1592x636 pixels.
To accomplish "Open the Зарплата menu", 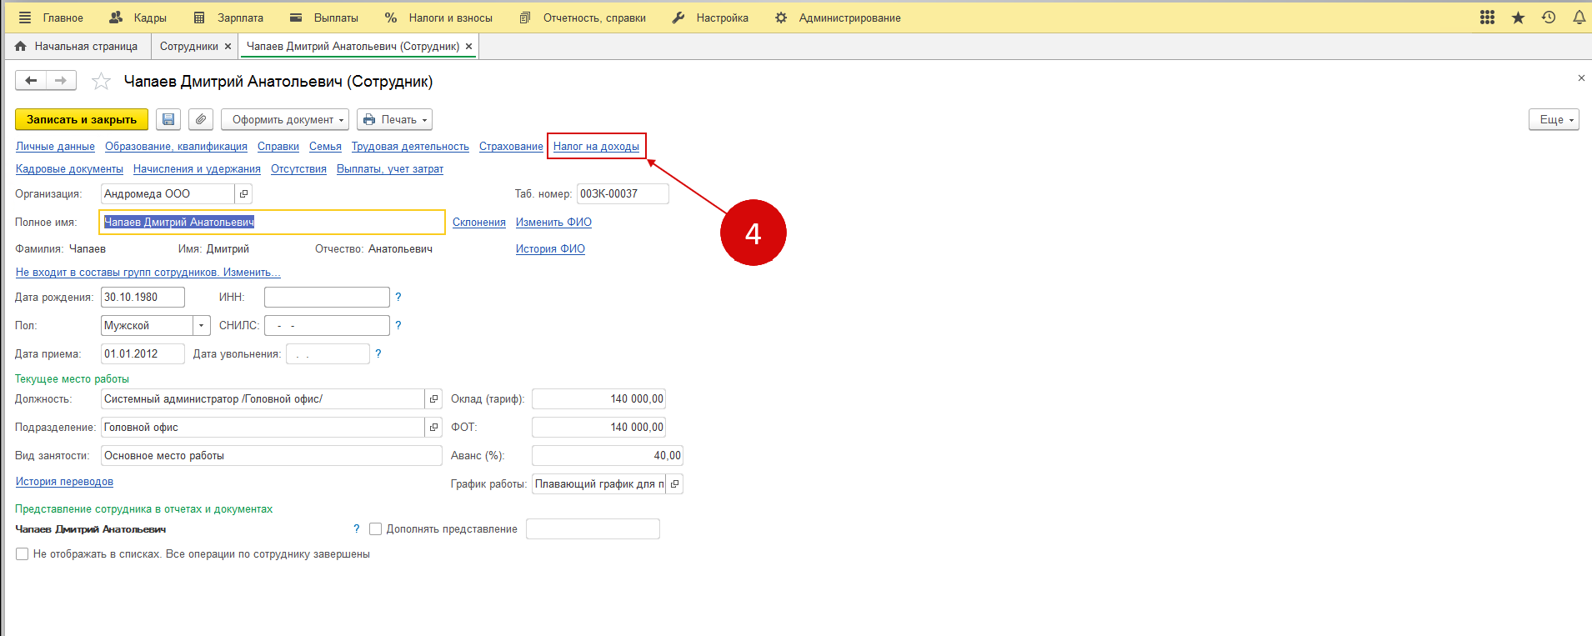I will tap(228, 18).
